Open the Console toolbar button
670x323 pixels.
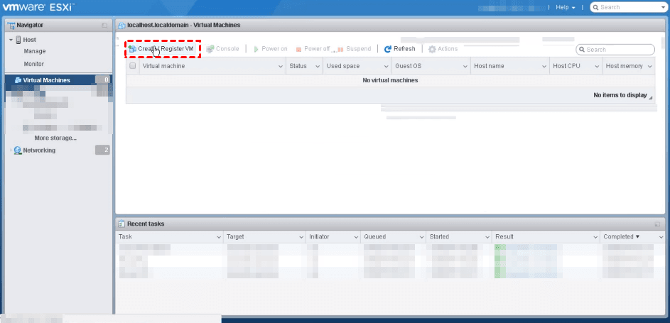tap(222, 49)
